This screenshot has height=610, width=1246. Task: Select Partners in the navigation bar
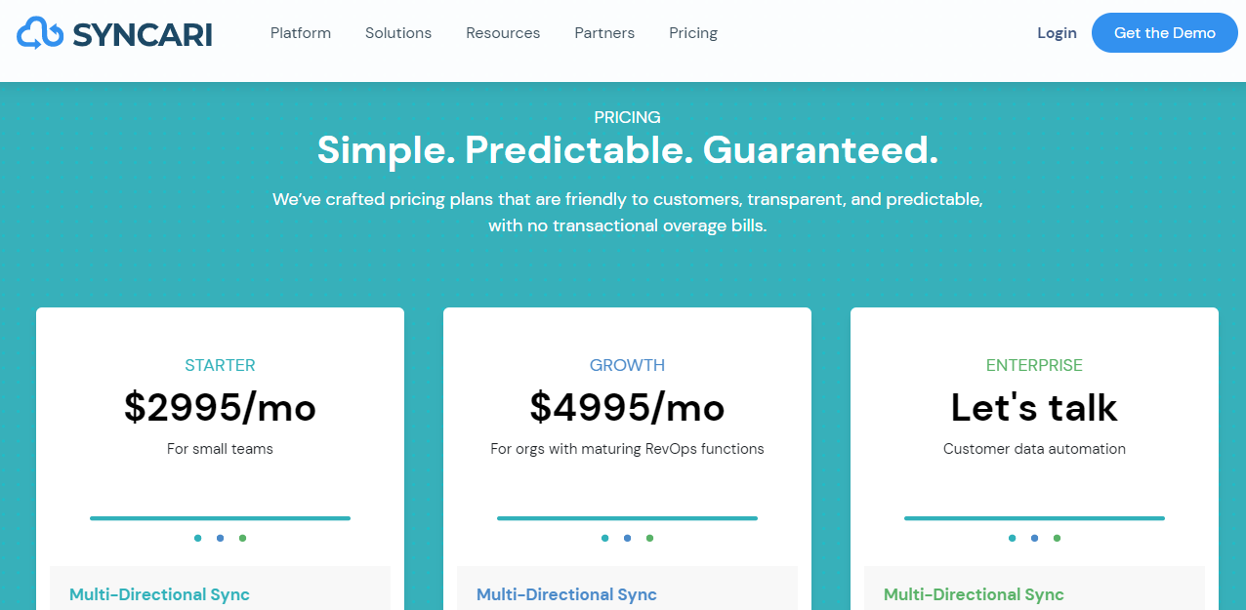click(603, 32)
